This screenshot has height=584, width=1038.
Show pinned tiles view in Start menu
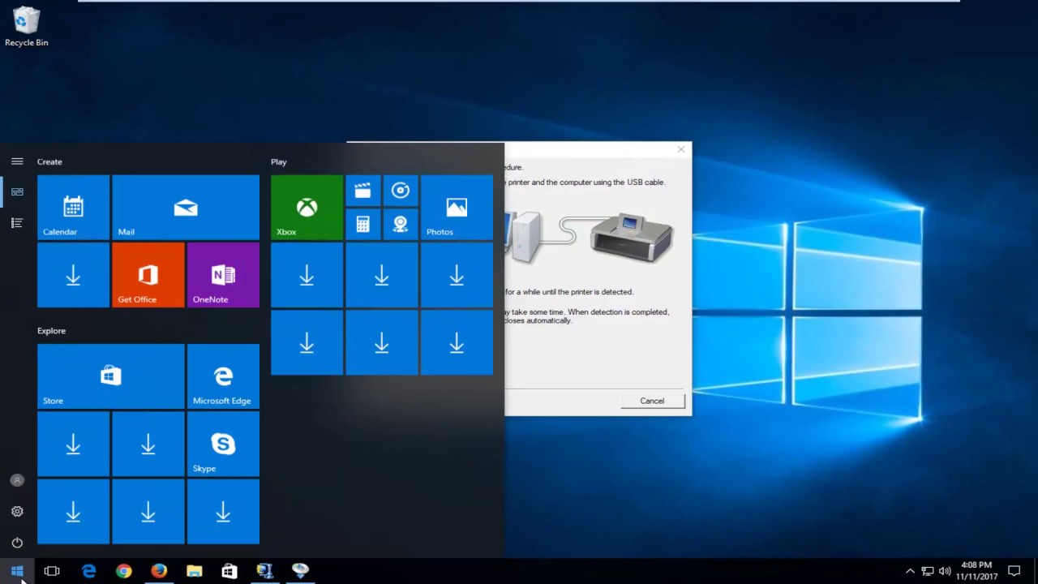17,191
